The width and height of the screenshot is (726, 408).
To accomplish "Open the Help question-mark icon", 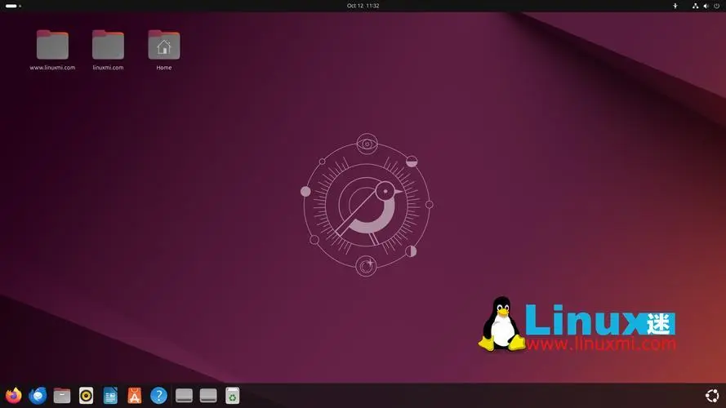I will coord(158,396).
